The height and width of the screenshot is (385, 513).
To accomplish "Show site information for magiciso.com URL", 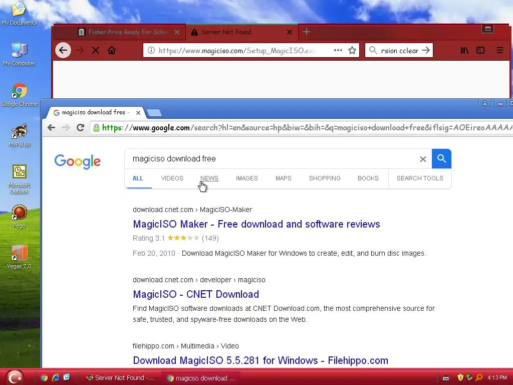I will (151, 51).
